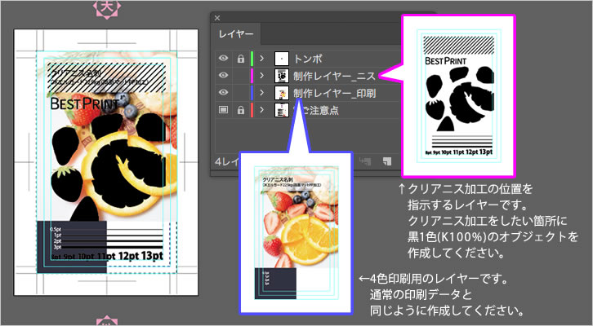
Task: Click the dark navy rectangle on the artboard
Action: coord(72,247)
